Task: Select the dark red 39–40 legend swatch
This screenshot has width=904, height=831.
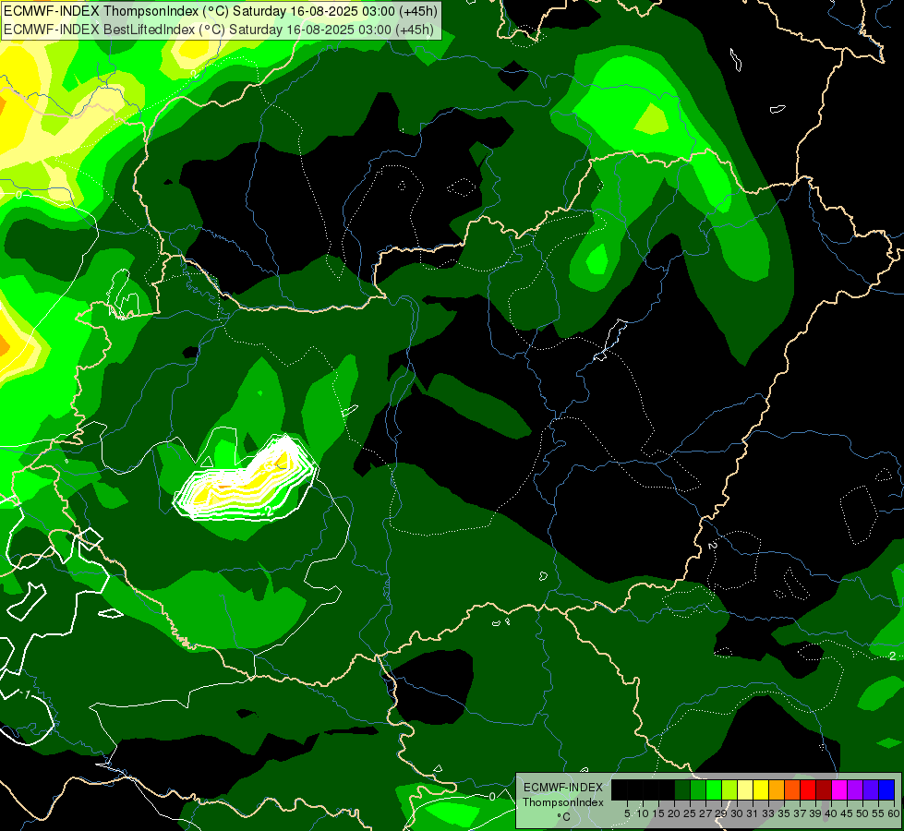Action: point(824,789)
